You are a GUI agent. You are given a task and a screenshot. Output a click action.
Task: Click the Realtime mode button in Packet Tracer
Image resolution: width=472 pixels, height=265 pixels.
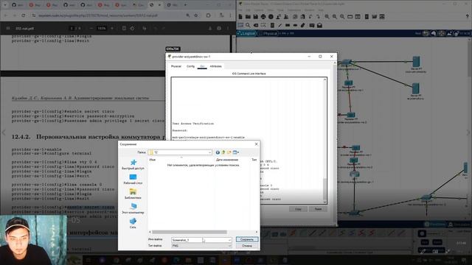coord(434,224)
